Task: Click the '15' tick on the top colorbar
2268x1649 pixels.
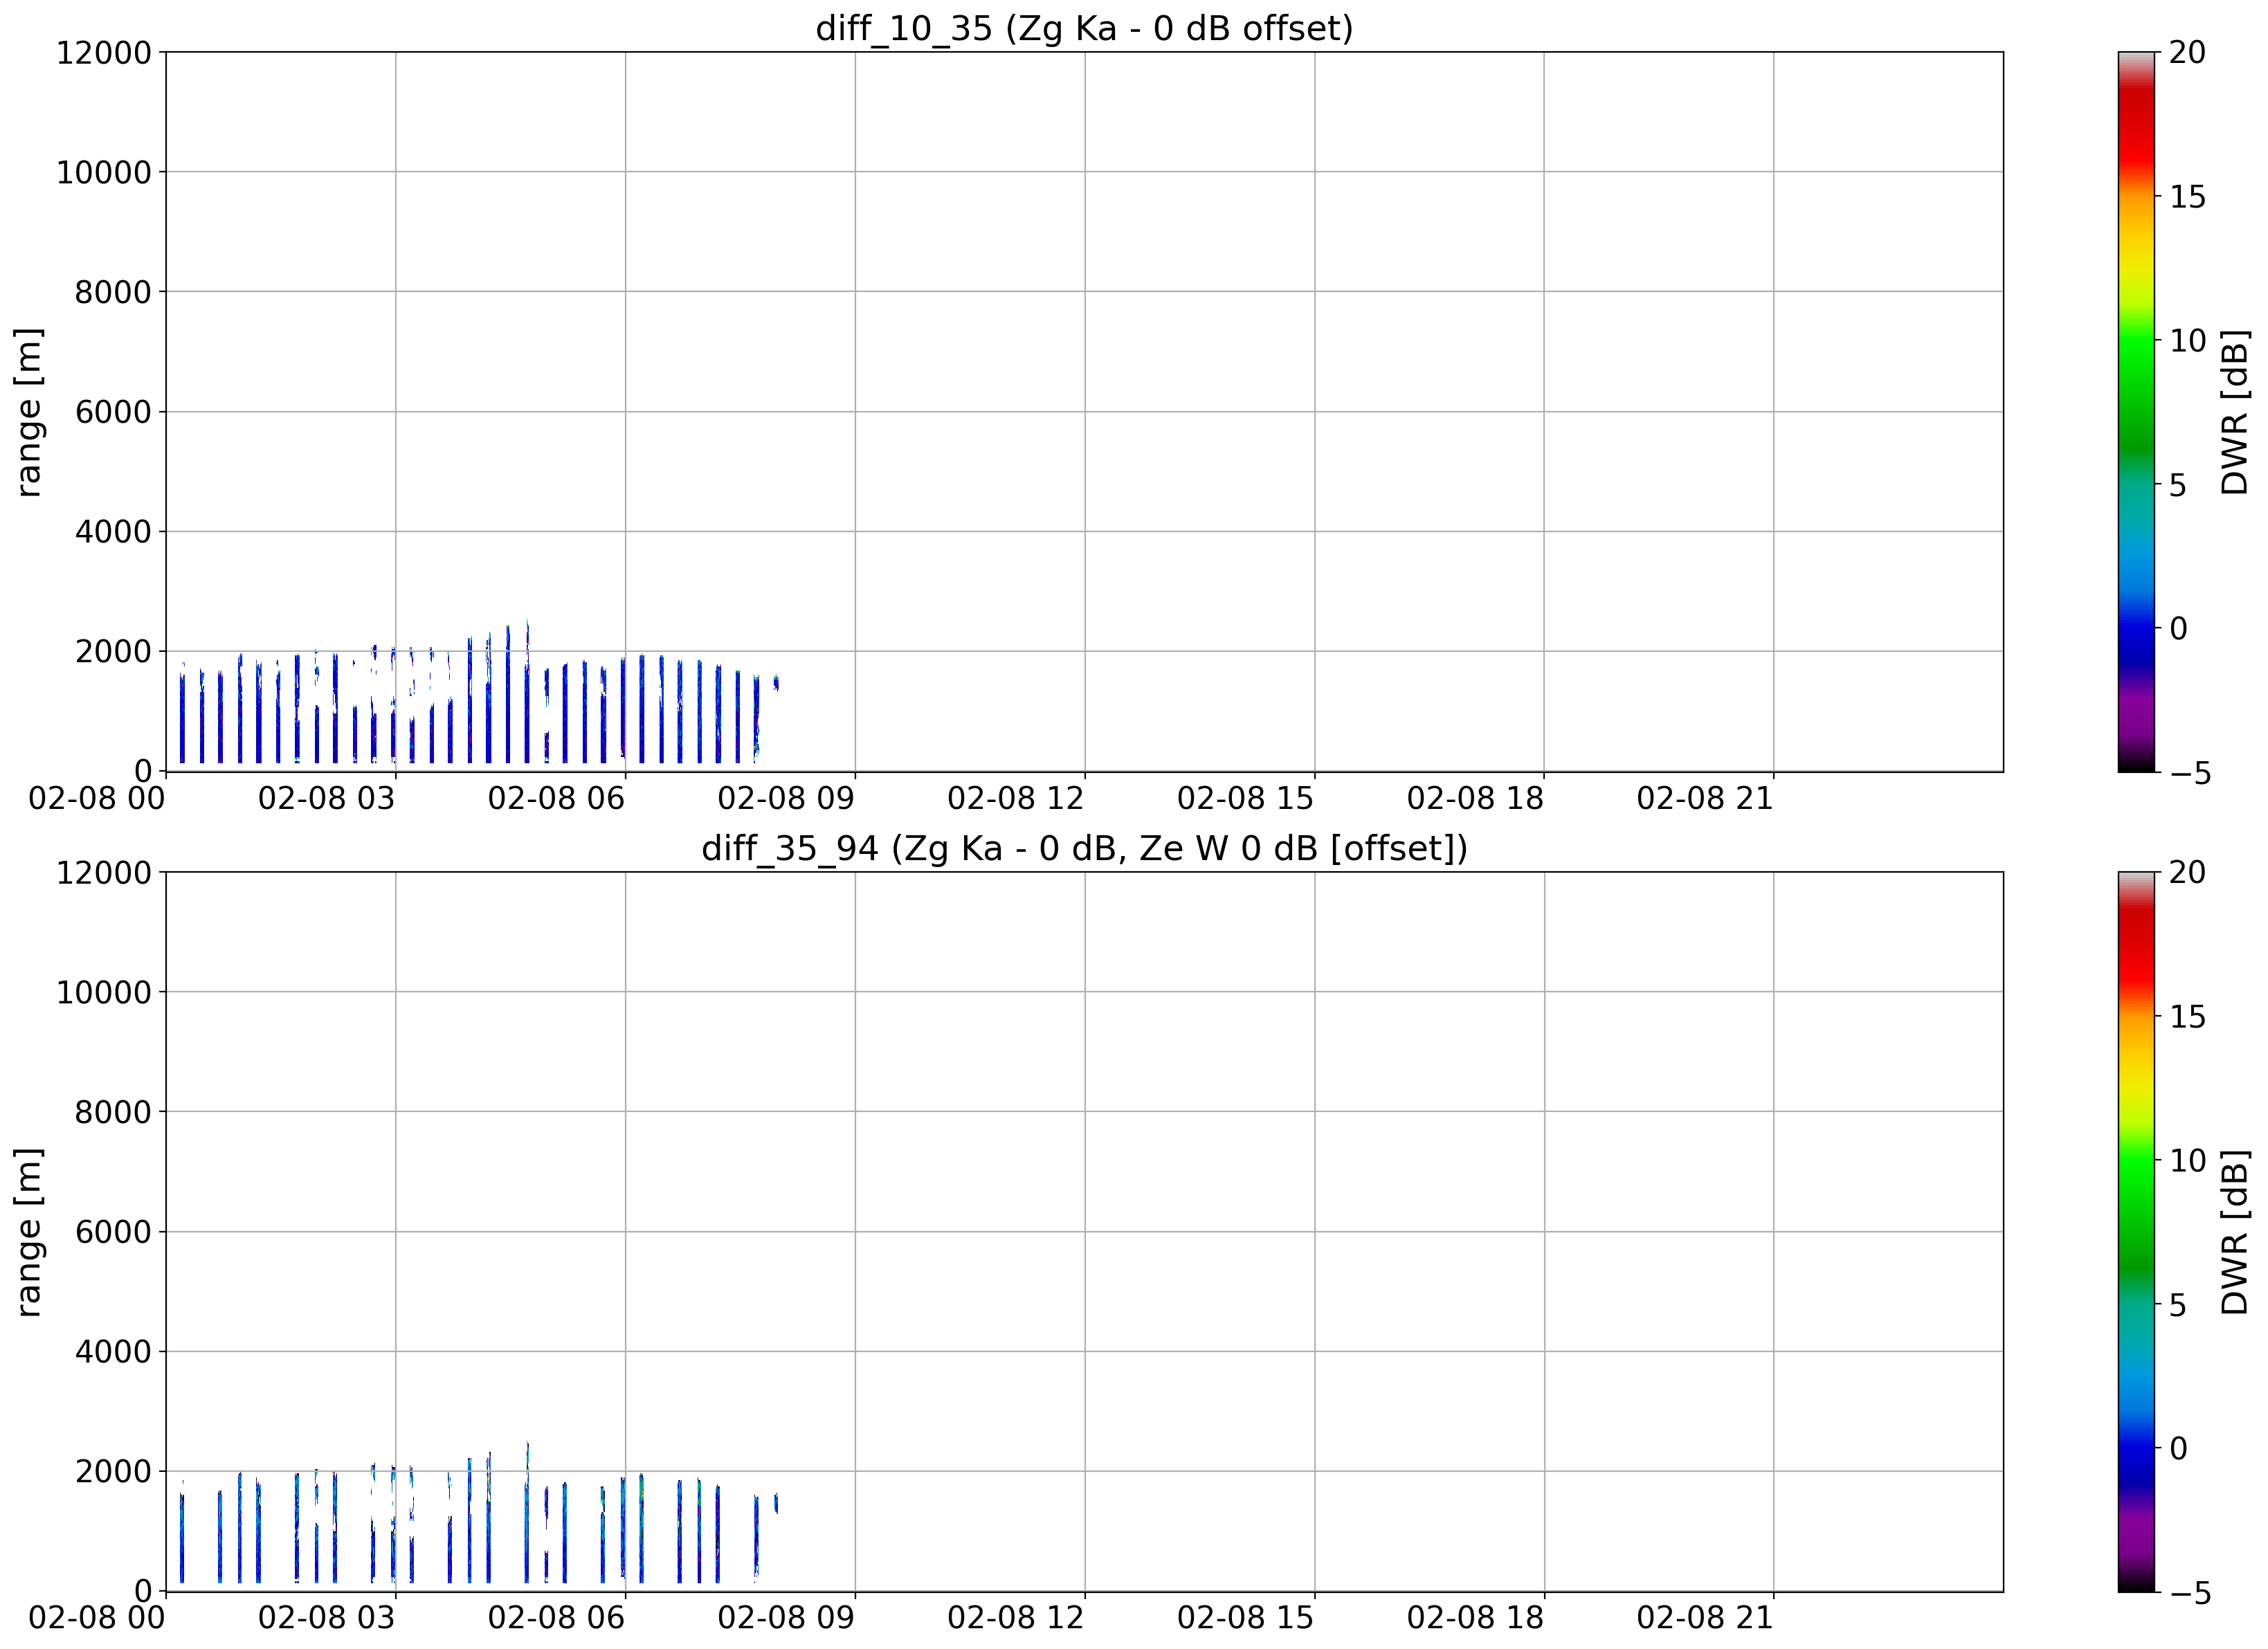Action: pyautogui.click(x=2188, y=197)
